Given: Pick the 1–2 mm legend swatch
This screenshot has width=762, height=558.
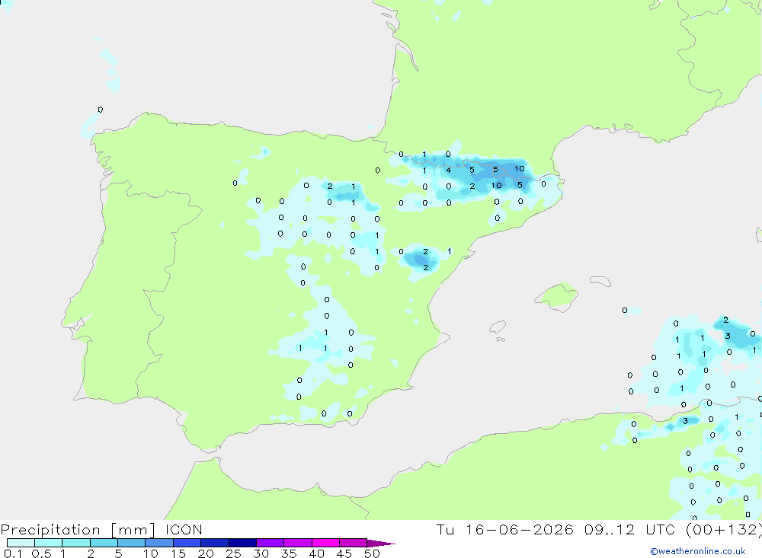Looking at the screenshot, I should [x=76, y=543].
